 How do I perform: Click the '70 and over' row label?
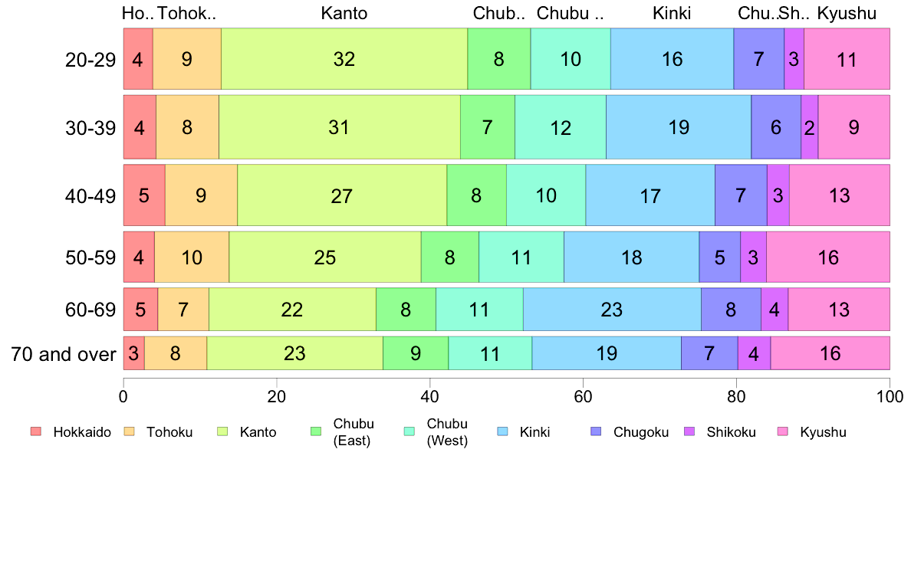[x=64, y=354]
